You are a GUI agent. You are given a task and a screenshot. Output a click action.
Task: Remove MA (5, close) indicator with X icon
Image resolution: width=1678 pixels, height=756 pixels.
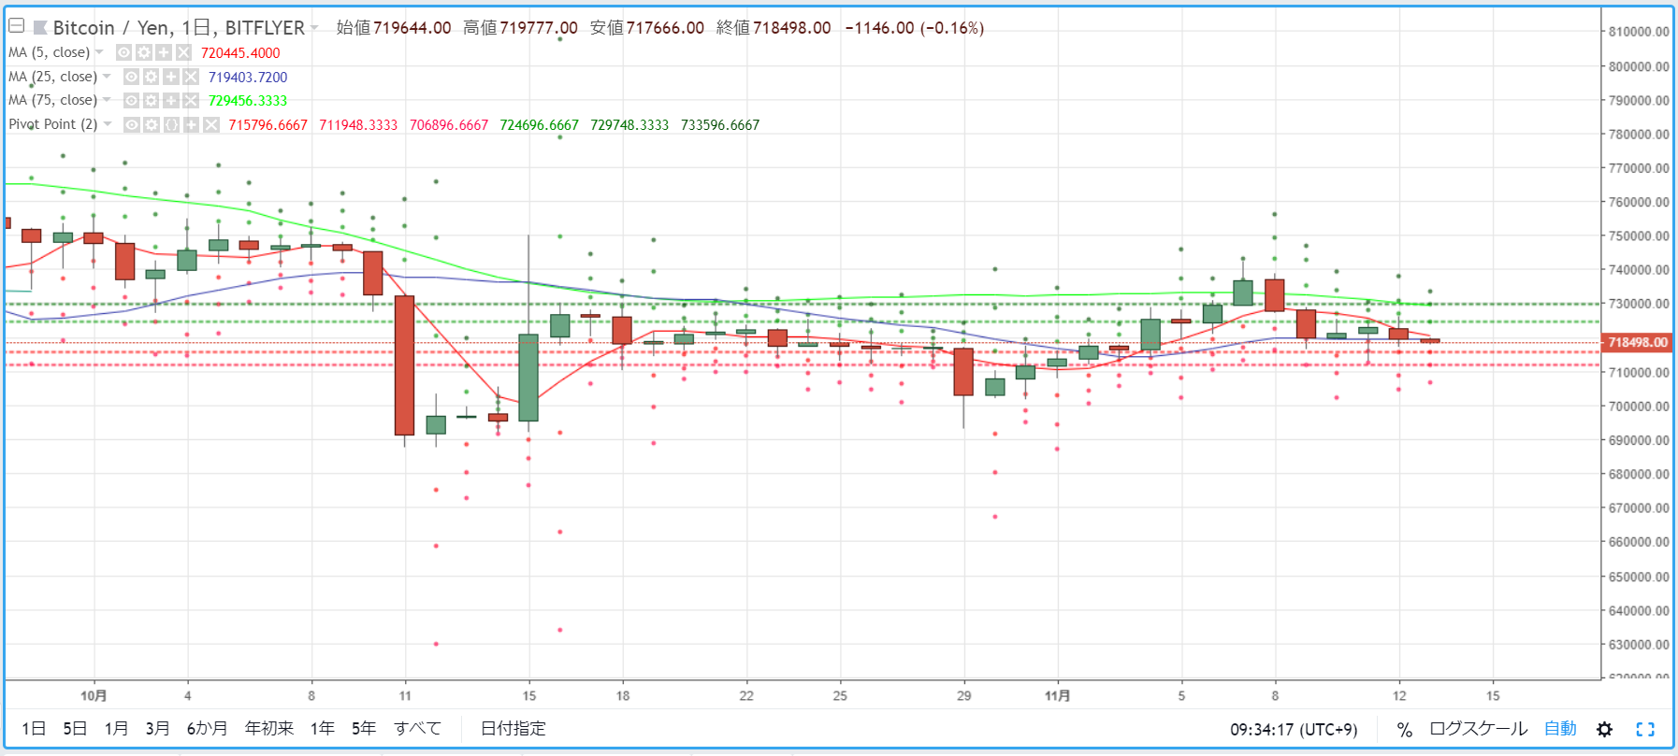coord(183,53)
